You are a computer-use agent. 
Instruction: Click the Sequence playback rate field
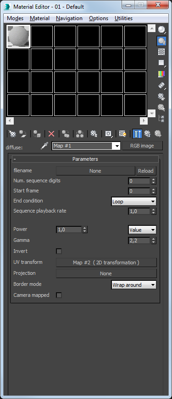click(139, 211)
